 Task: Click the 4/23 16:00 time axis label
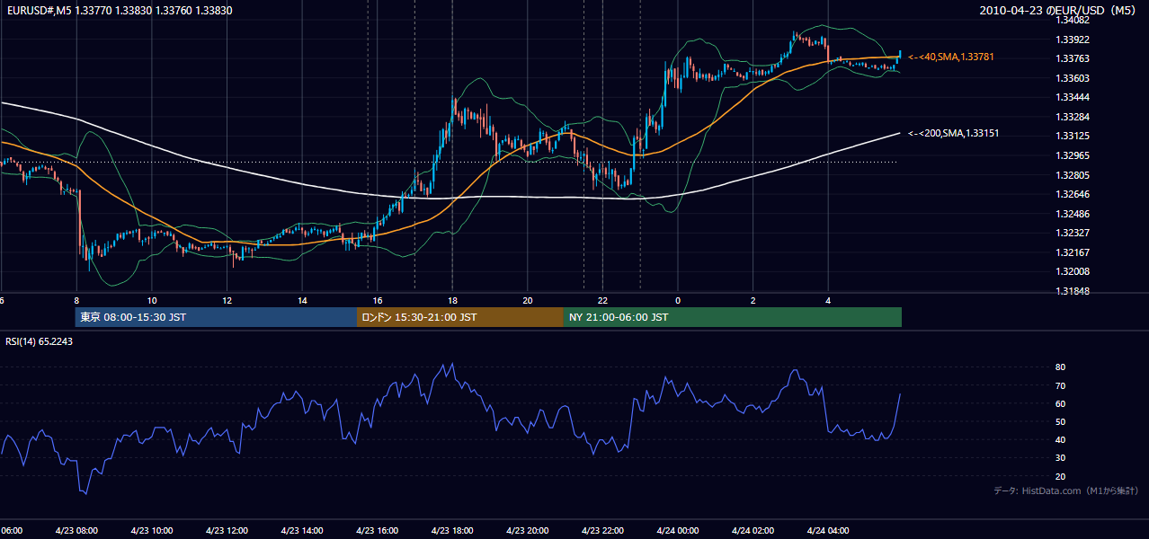click(377, 530)
